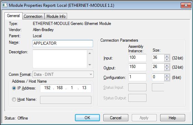Viewport: 193px width, 125px height.
Task: Decrease the Output size with down arrow
Action: (167, 69)
